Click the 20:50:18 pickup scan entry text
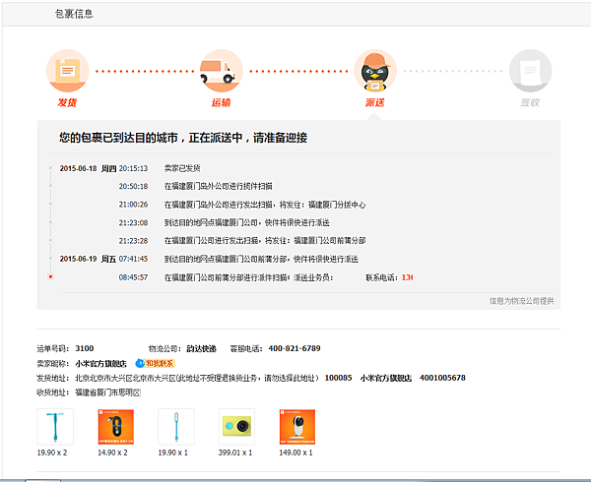 click(219, 186)
